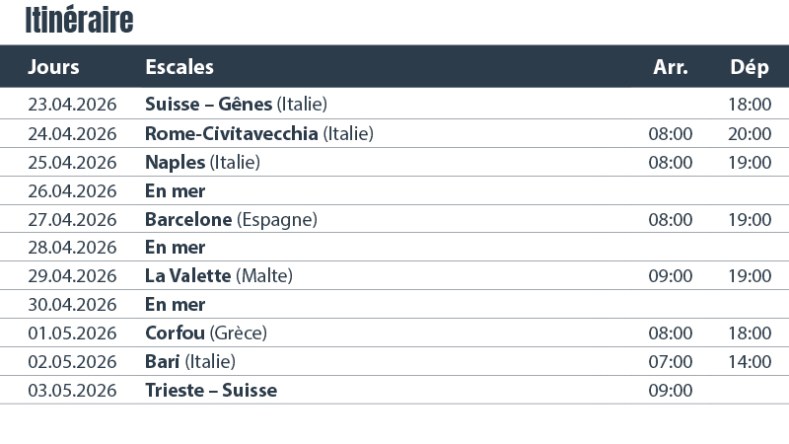Click the Dép column header
Image resolution: width=789 pixels, height=444 pixels.
click(x=750, y=67)
